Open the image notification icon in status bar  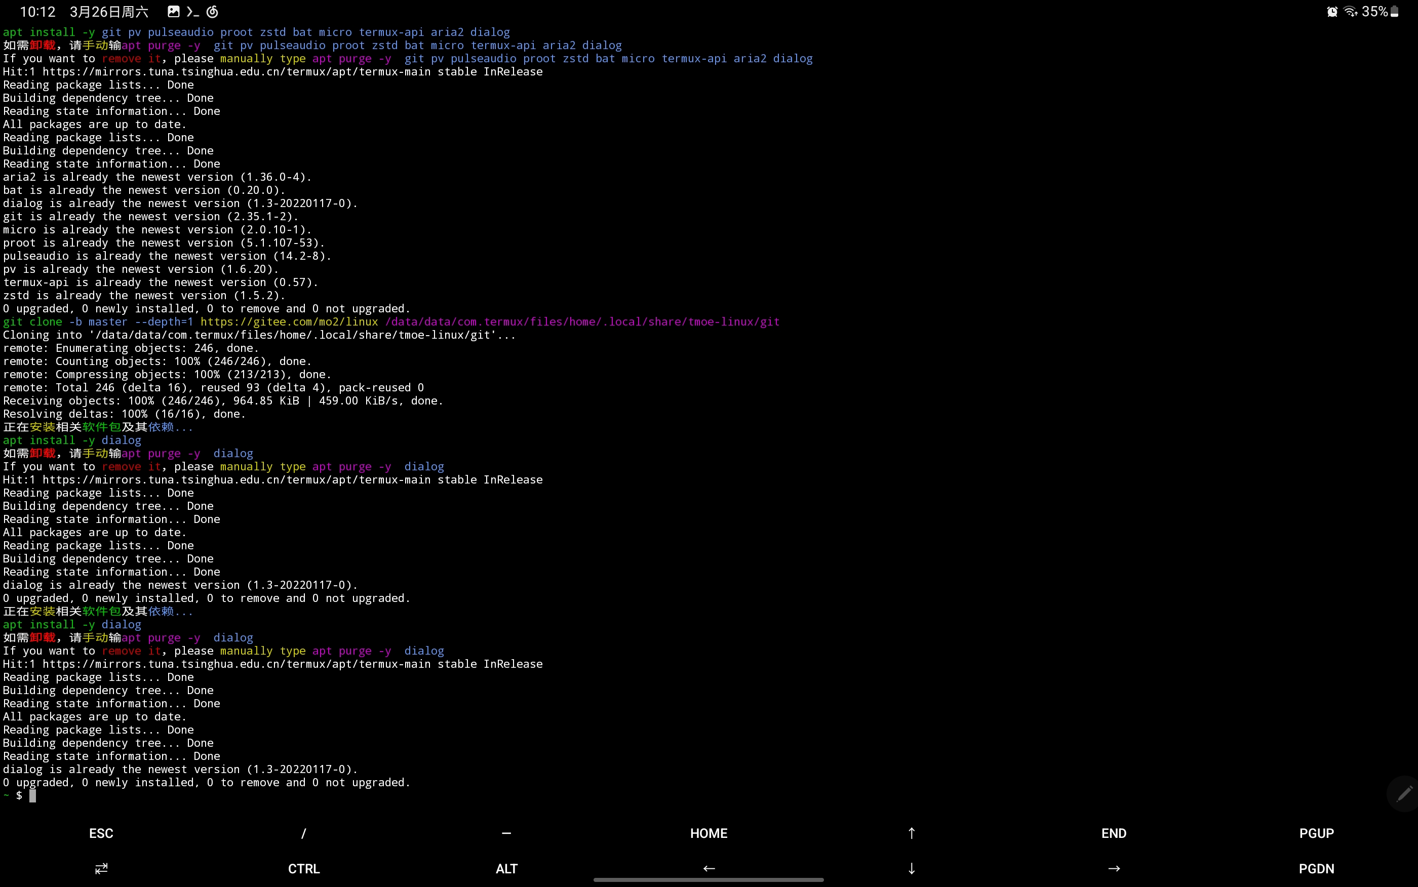tap(173, 11)
